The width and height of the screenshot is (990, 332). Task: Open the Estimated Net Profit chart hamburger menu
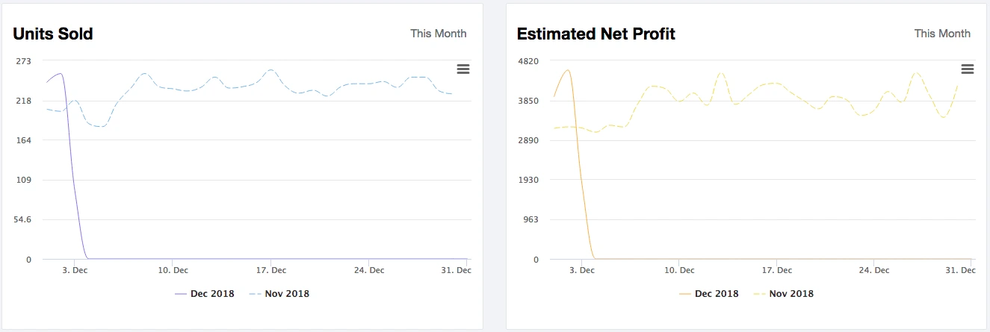tap(968, 69)
